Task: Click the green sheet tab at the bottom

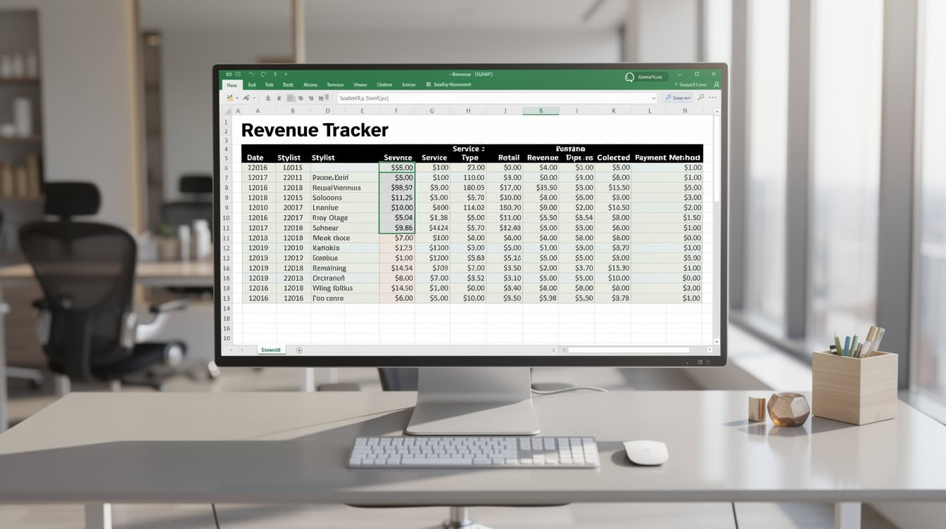Action: pos(271,350)
